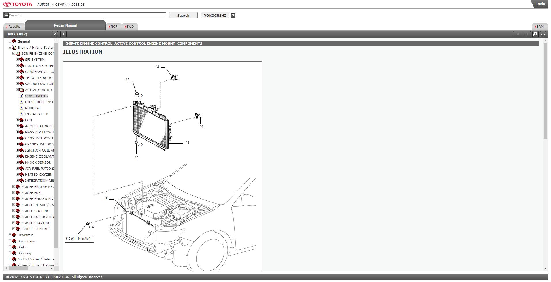Open the Help link

point(541,4)
